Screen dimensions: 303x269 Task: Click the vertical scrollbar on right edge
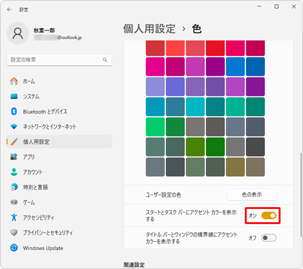click(301, 194)
